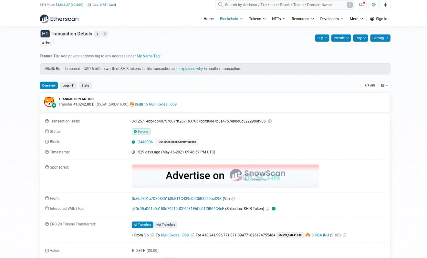Click the SnowScan advertisement banner
Screen dimensions: 427x258
pos(225,176)
